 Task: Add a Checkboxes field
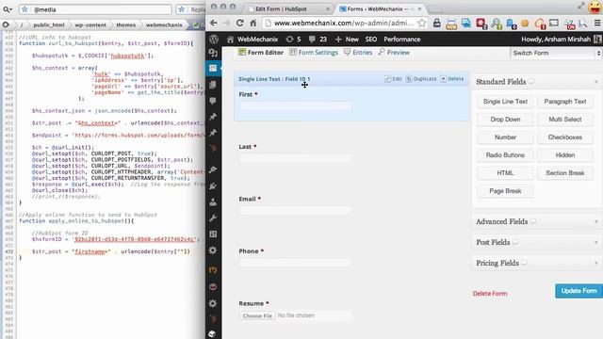(565, 137)
